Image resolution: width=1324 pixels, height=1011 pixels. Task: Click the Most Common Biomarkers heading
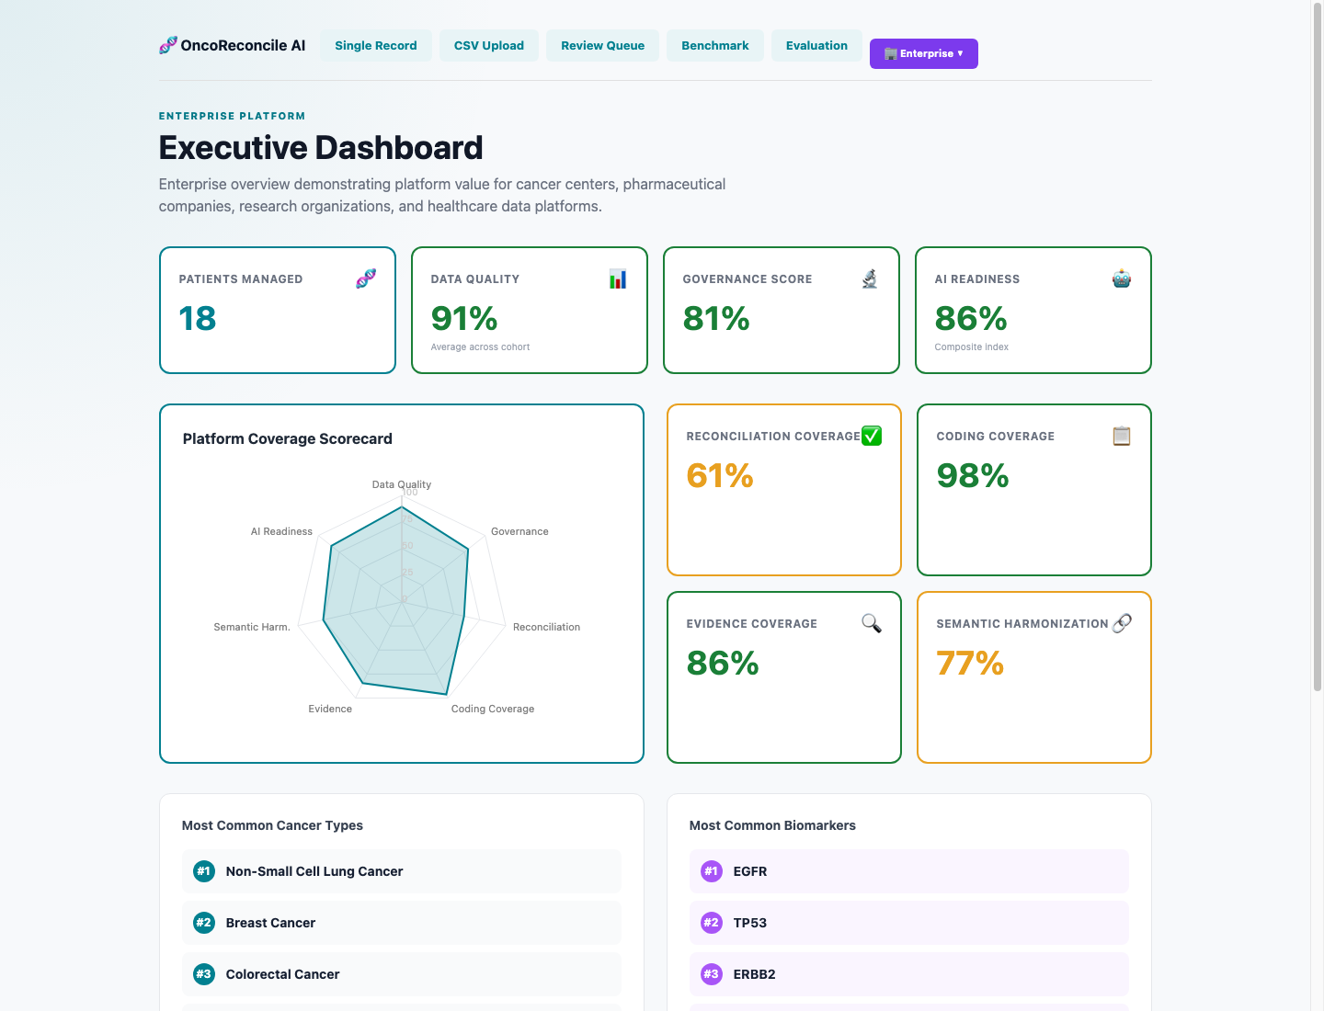click(x=772, y=825)
